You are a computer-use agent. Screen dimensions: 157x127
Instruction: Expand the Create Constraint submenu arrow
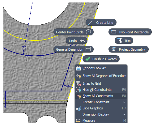click(124, 102)
